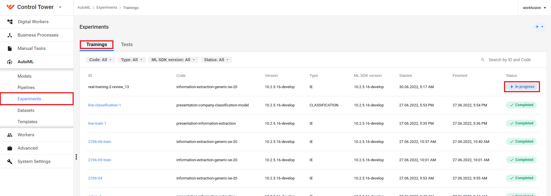The height and width of the screenshot is (196, 551).
Task: Open the live-train-1 training
Action: (x=97, y=124)
